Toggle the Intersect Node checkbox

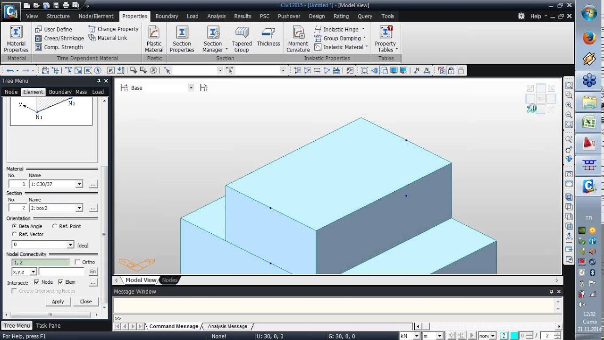click(36, 282)
